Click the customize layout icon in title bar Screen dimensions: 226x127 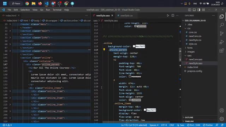tap(203, 10)
